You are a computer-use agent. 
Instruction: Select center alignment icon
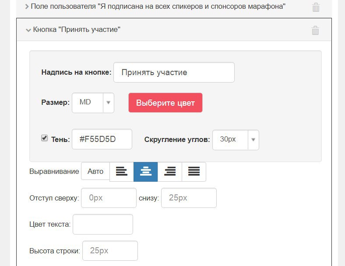[x=146, y=172]
